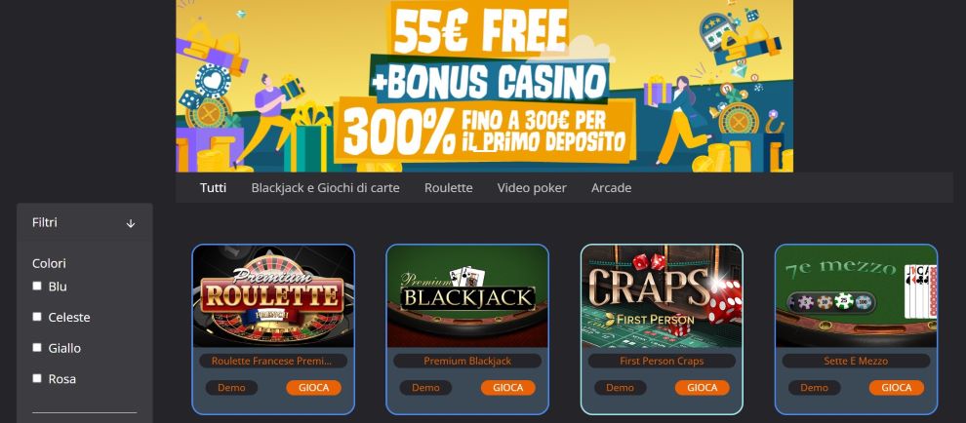Collapse the Filtri panel using the arrow icon
The image size is (966, 423).
(130, 223)
